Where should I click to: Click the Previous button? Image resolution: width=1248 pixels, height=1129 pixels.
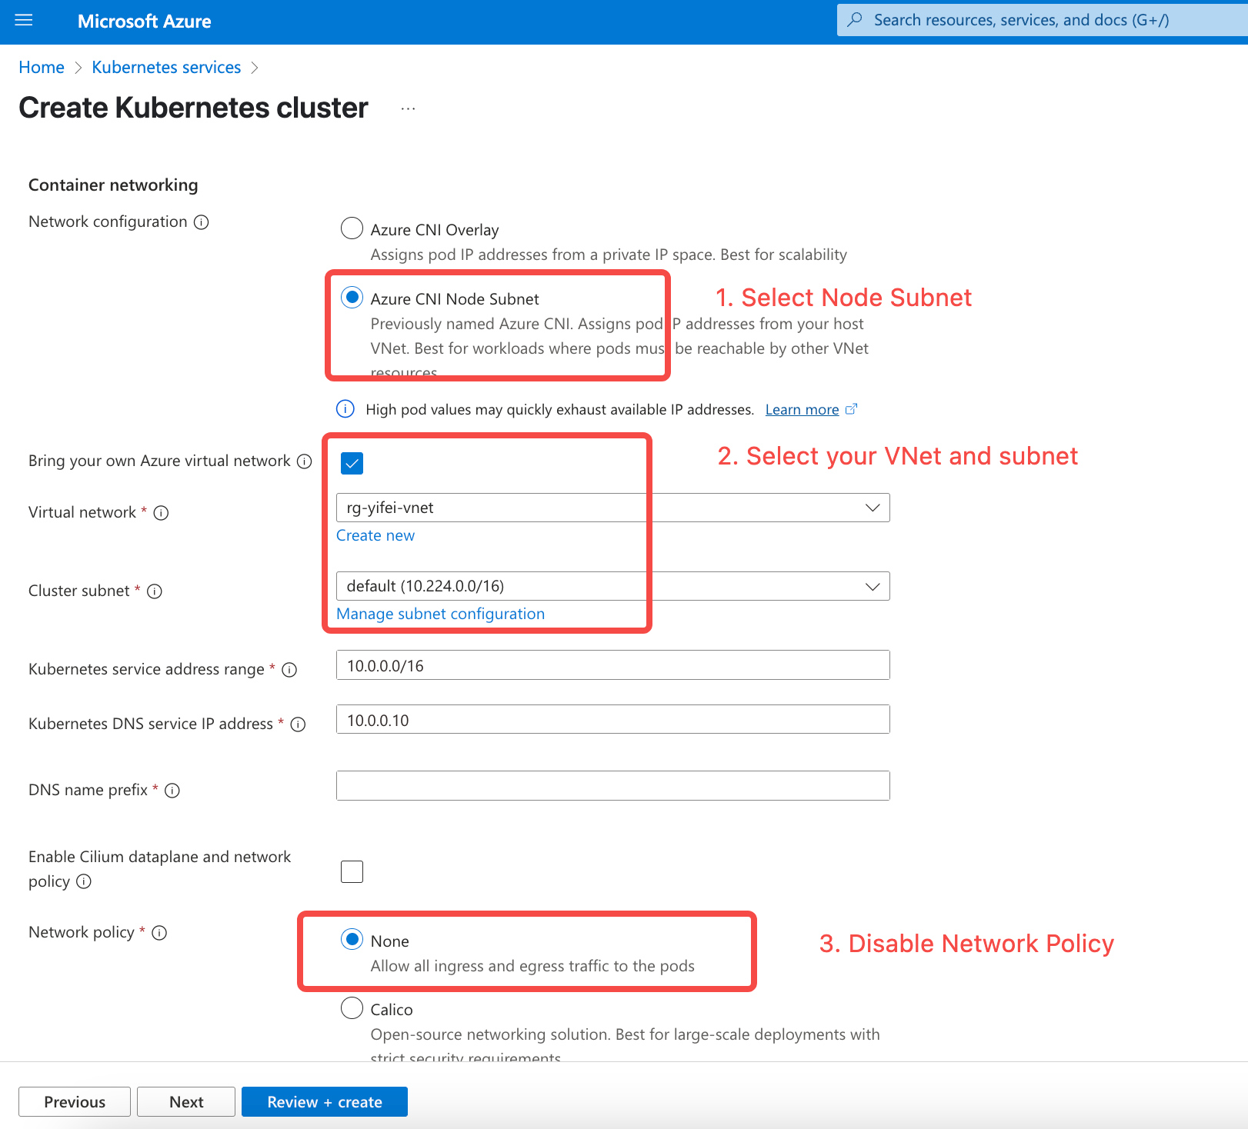pos(75,1101)
